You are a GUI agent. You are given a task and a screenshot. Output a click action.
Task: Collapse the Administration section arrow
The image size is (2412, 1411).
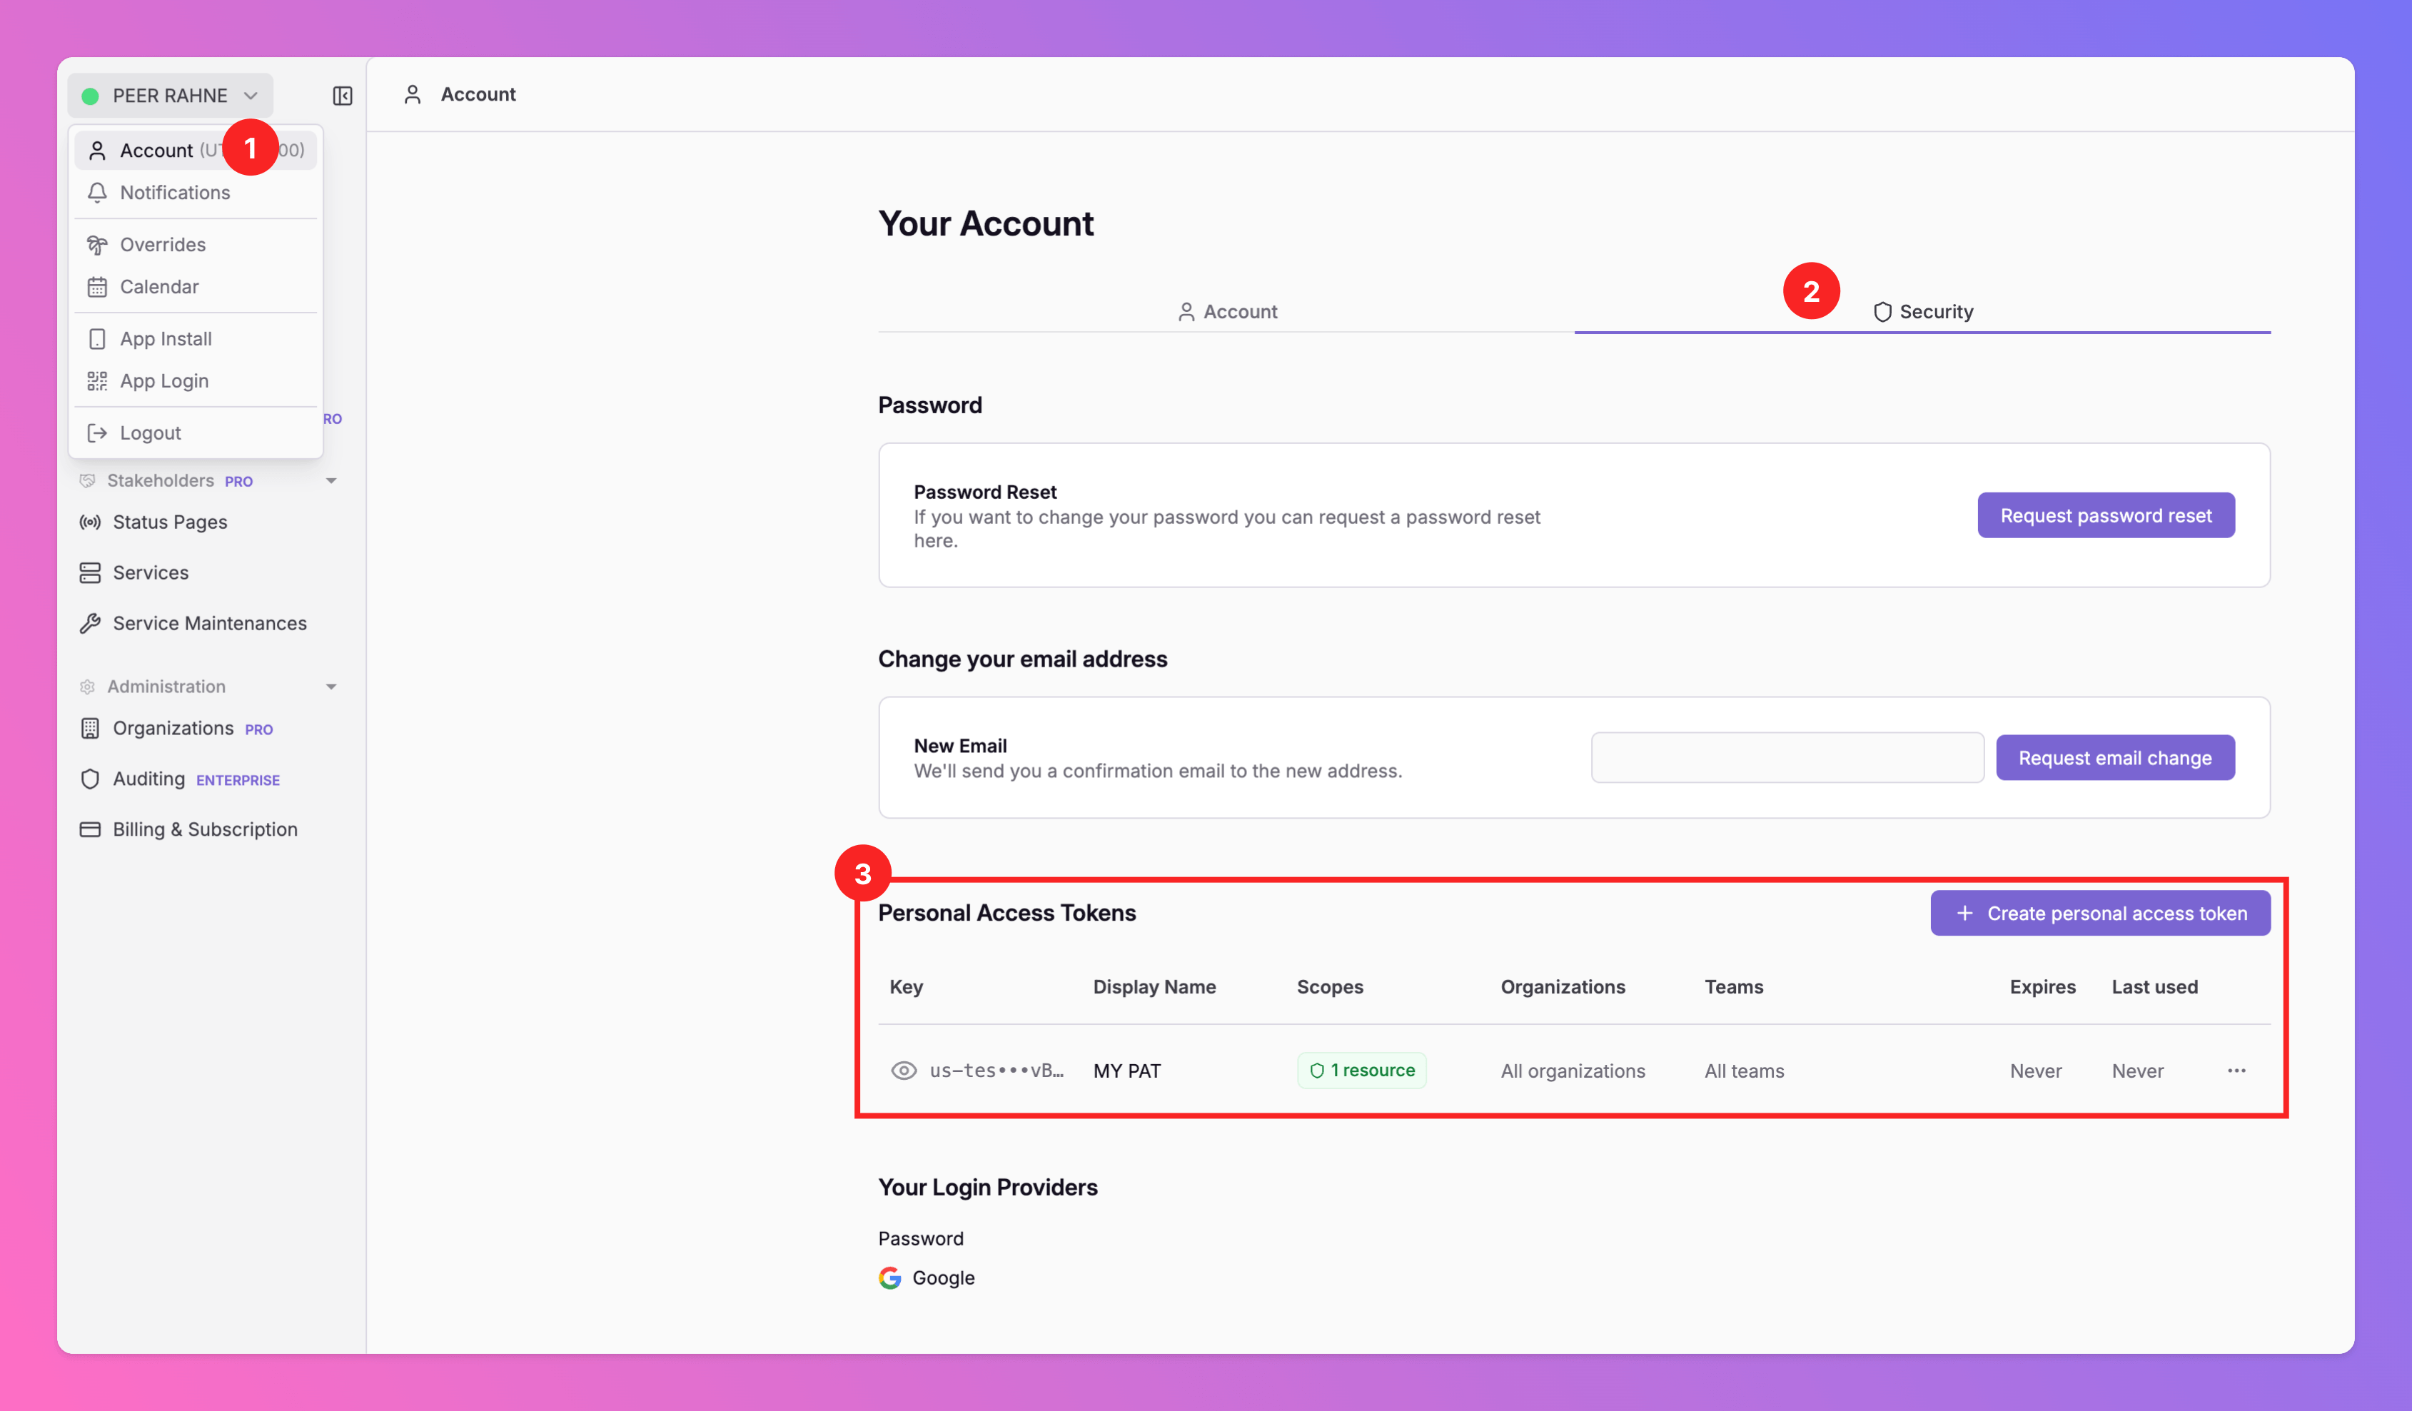[x=331, y=687]
